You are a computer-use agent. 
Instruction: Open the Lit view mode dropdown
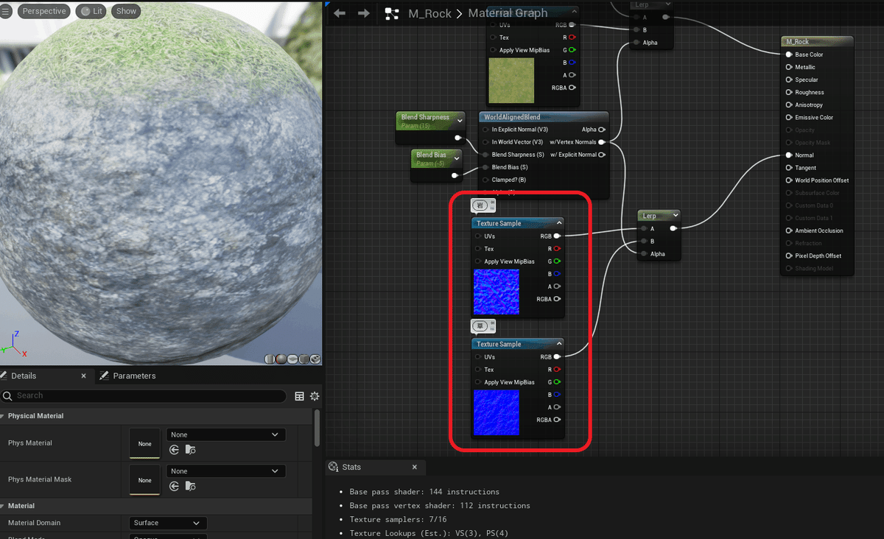[91, 11]
